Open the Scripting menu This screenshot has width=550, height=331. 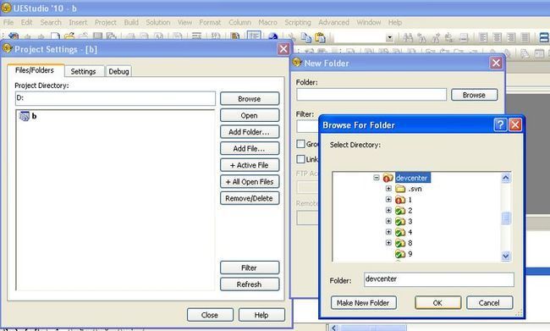tap(298, 23)
